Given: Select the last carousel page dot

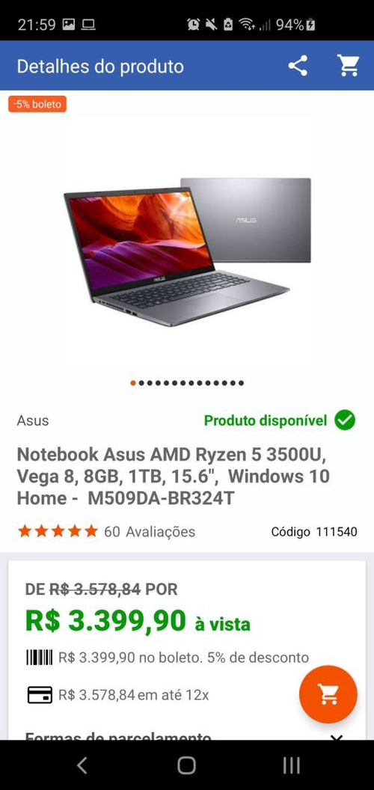Looking at the screenshot, I should [x=241, y=383].
